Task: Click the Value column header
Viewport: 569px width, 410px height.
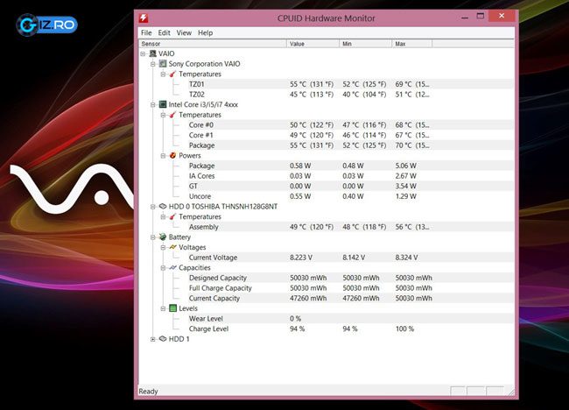Action: click(x=313, y=44)
